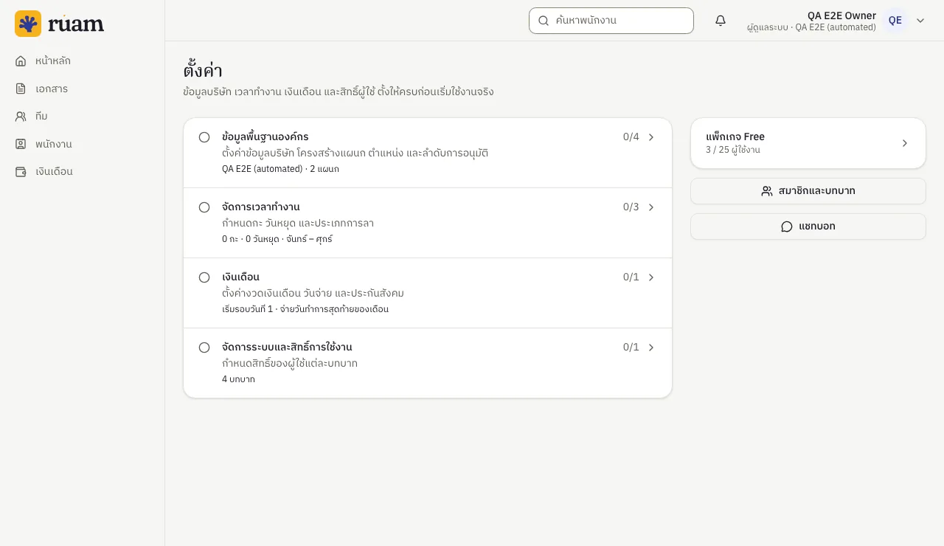Click the สมาชิกและบทบาท button
Viewport: 944px width, 546px height.
808,191
